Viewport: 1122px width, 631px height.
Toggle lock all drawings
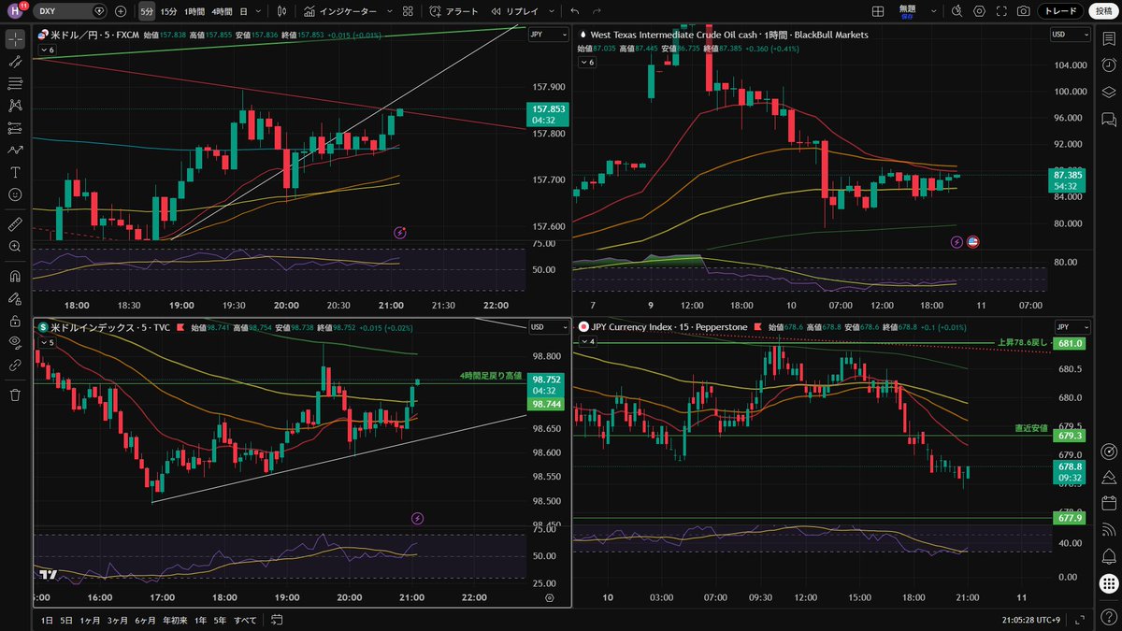15,321
